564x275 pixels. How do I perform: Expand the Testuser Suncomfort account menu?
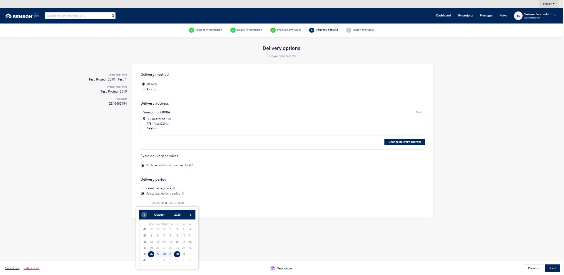(555, 15)
